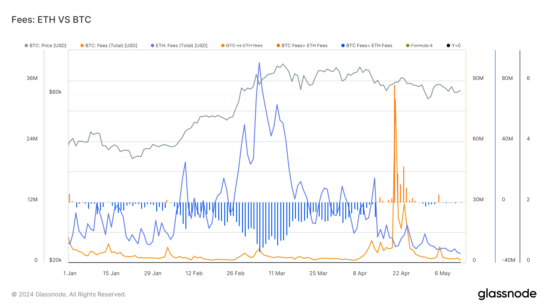The height and width of the screenshot is (308, 548).
Task: Click the 90M right axis label
Action: pyautogui.click(x=478, y=78)
